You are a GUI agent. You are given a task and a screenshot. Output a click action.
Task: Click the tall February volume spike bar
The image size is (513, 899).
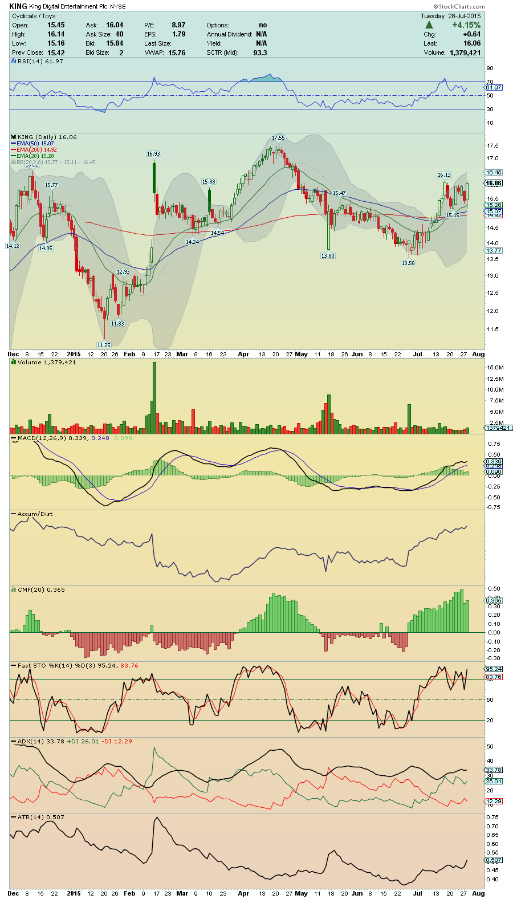(154, 398)
